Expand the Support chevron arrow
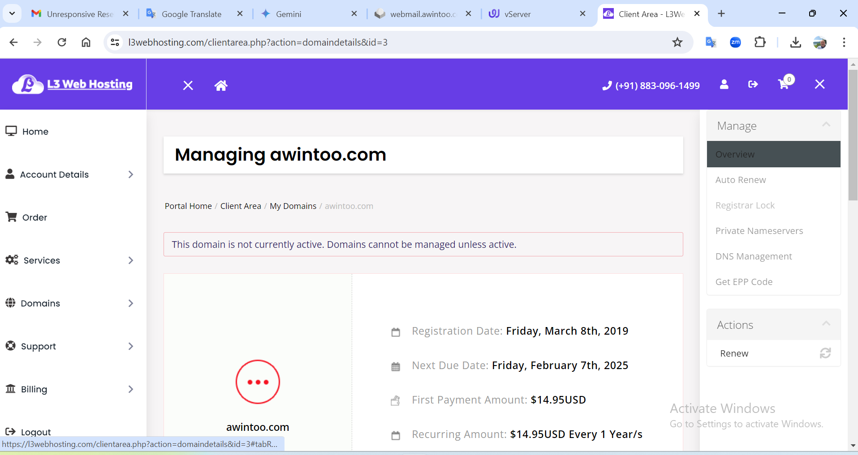Viewport: 858px width, 455px height. pos(131,346)
